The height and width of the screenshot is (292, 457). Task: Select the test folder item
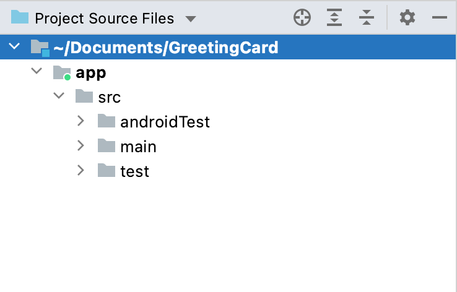pos(134,171)
